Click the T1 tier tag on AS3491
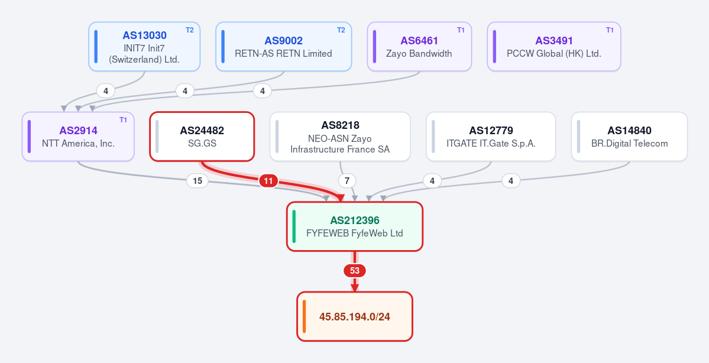Image resolution: width=709 pixels, height=363 pixels. coord(610,30)
